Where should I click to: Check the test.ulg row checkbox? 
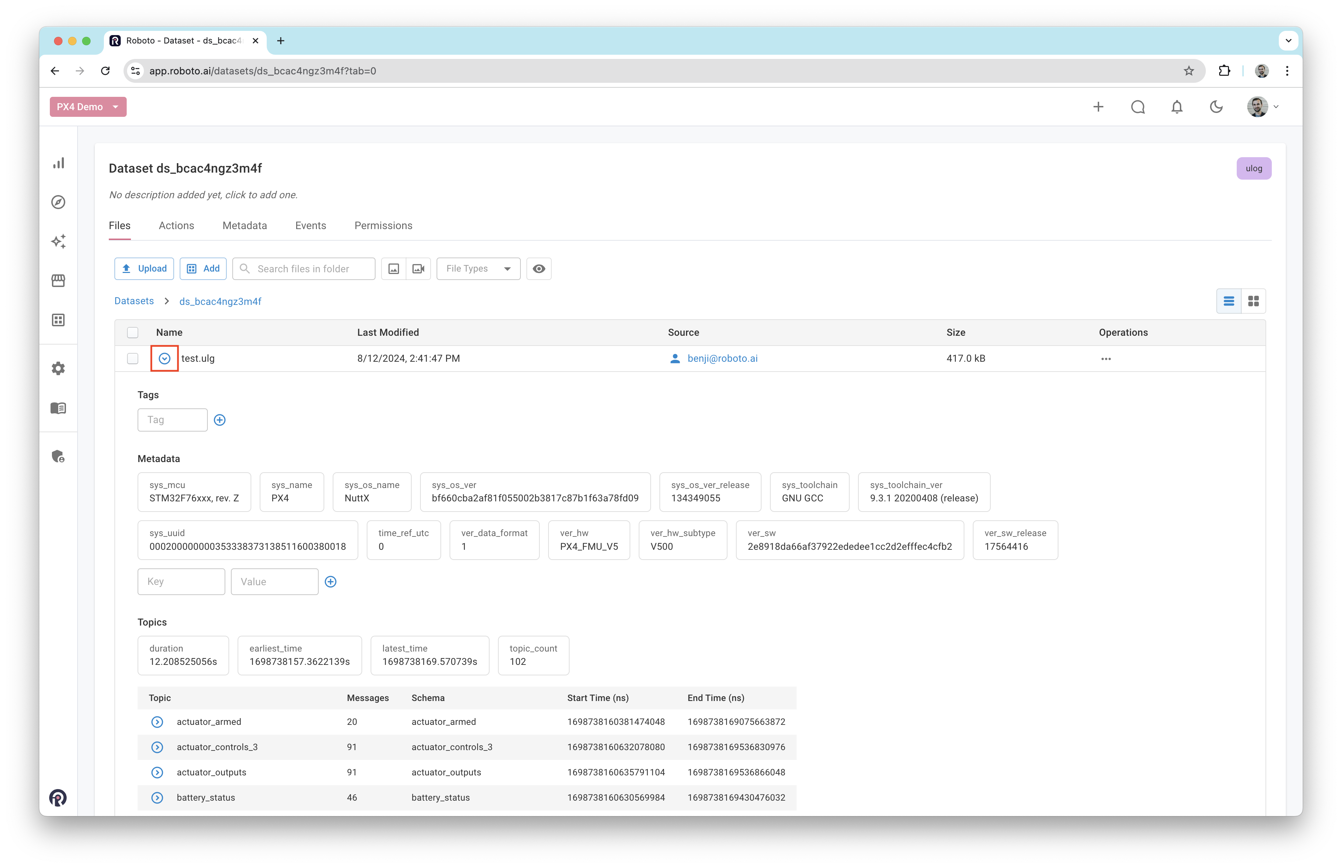[132, 359]
